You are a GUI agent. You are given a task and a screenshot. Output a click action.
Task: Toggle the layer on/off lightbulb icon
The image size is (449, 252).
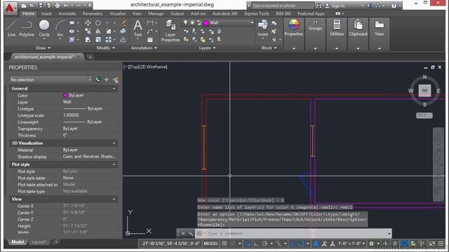coord(185,22)
